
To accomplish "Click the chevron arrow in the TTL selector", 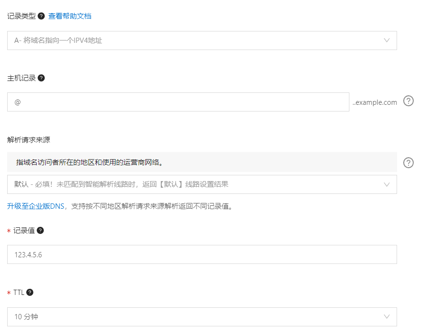I will [387, 317].
